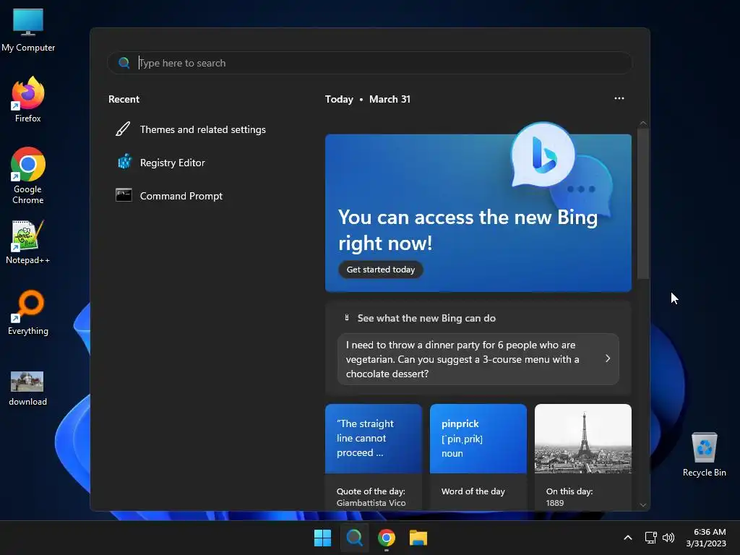Screen dimensions: 740x555
Task: Open the Windows Start button
Action: tap(323, 538)
